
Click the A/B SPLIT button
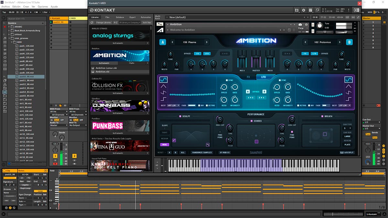(x=346, y=152)
